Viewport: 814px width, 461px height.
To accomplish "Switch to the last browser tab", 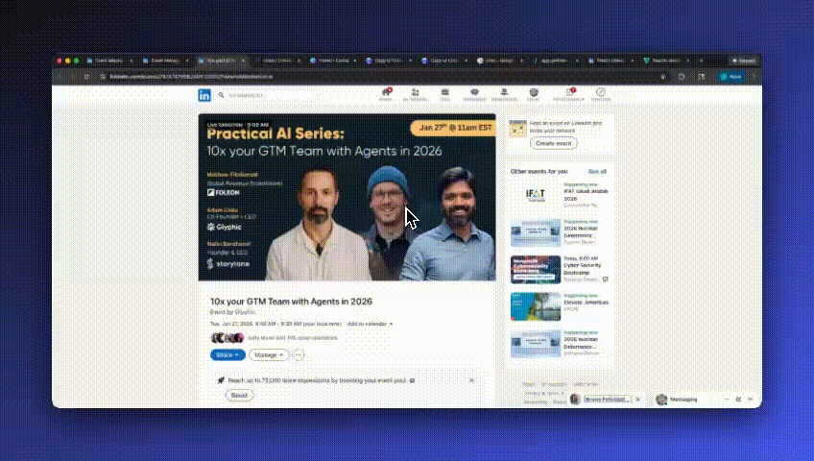I will [x=667, y=61].
